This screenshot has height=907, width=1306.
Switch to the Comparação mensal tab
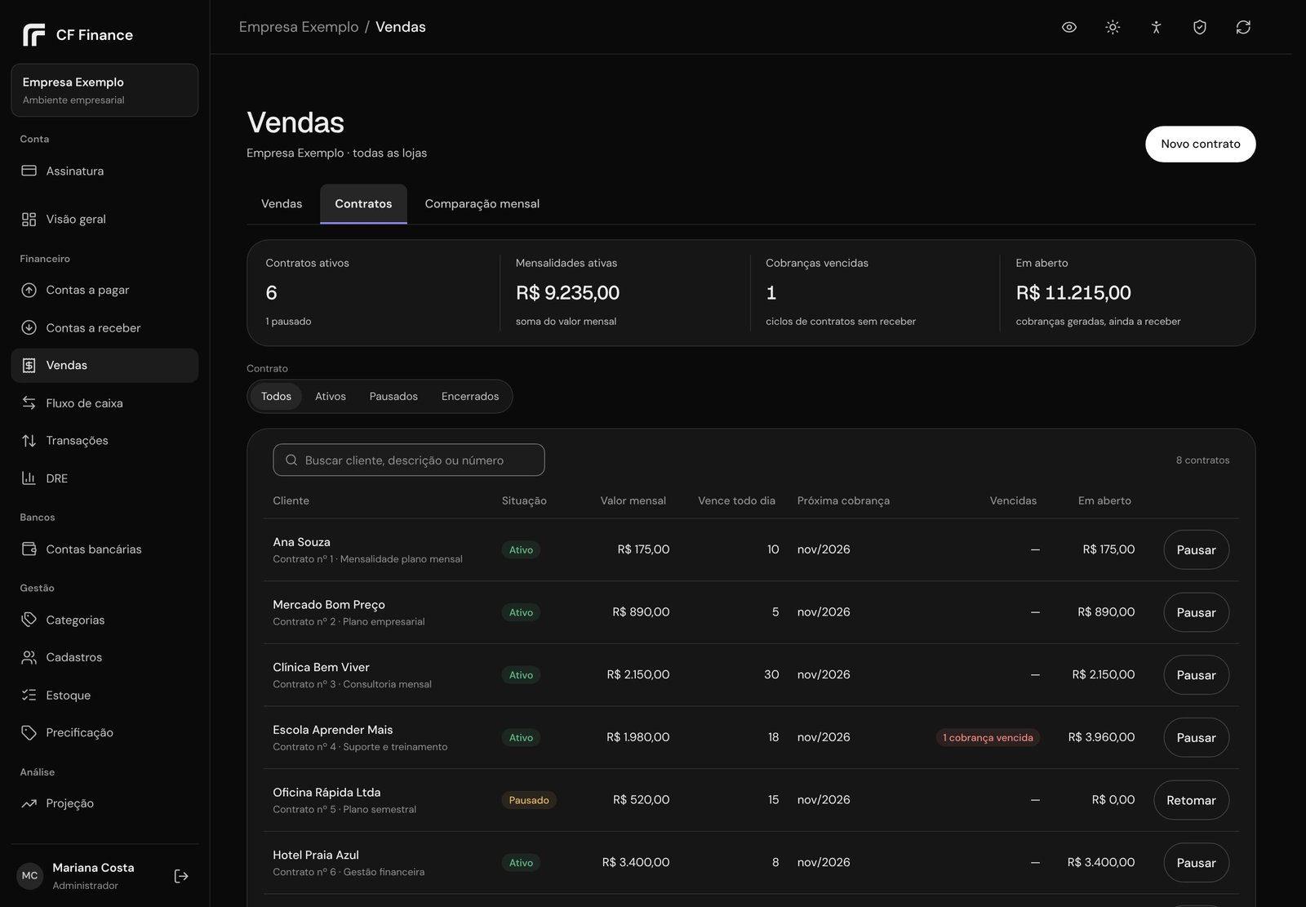(x=482, y=203)
